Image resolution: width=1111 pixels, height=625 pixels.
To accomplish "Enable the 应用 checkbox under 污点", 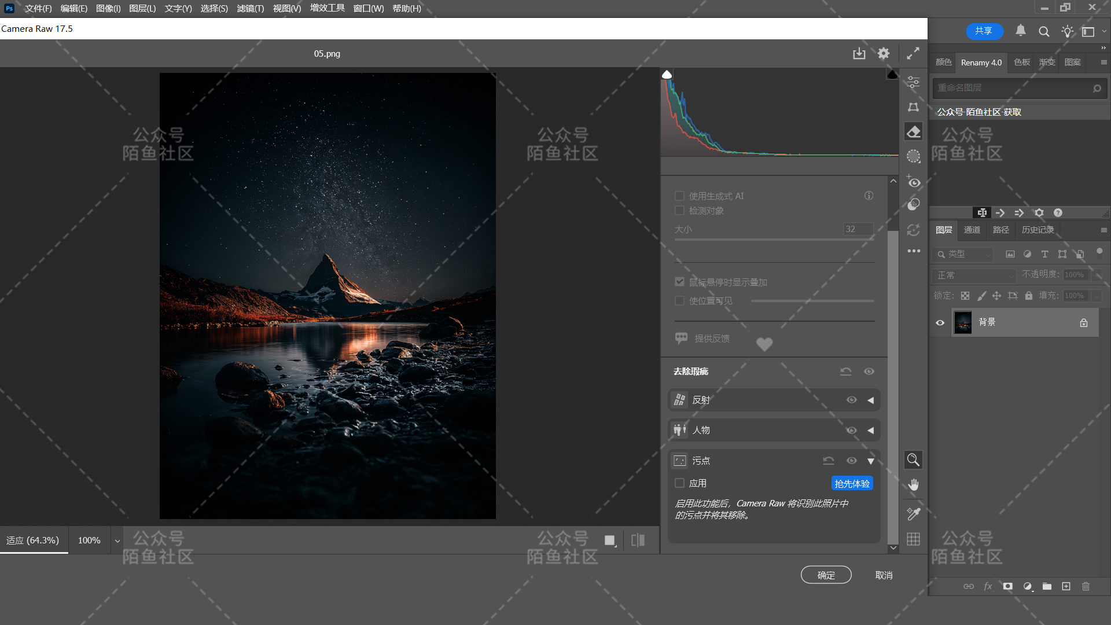I will click(680, 483).
